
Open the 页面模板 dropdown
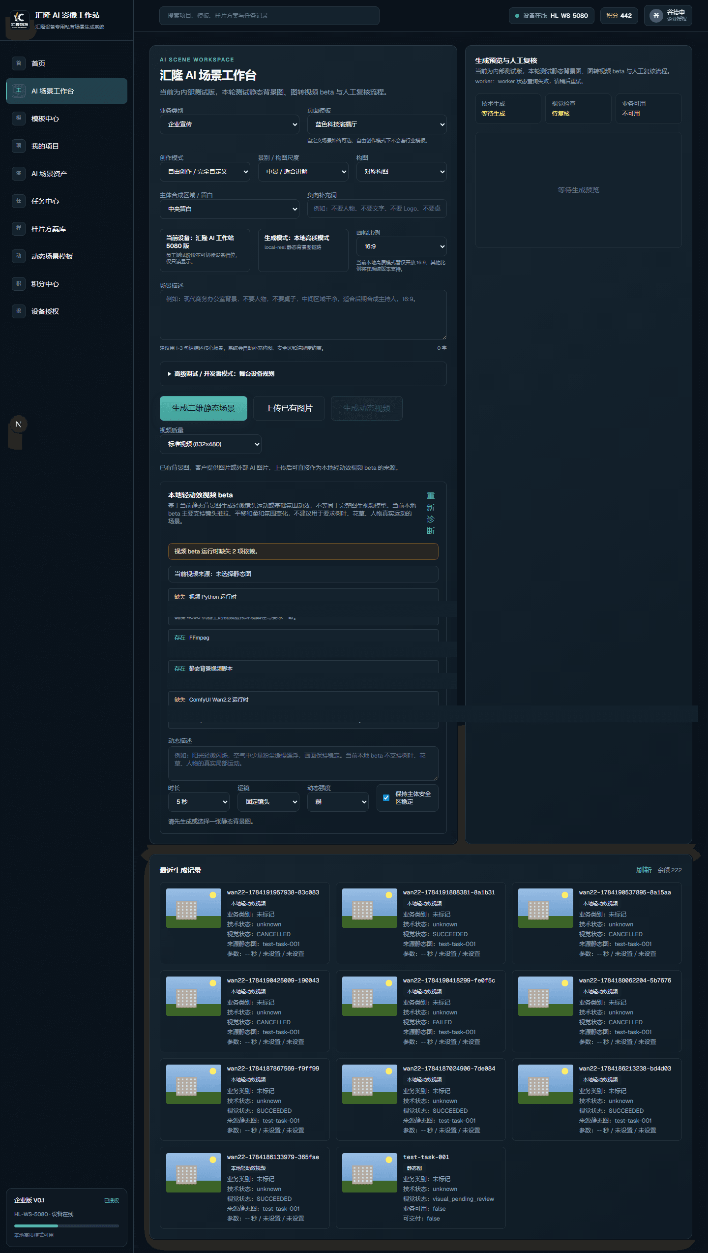pos(377,124)
